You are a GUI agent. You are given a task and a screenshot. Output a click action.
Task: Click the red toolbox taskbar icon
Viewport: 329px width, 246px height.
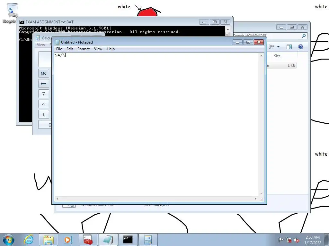[88, 240]
